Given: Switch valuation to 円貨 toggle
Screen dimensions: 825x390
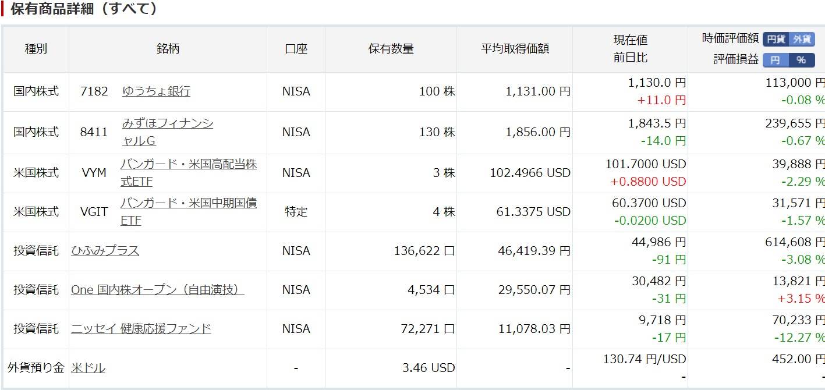Looking at the screenshot, I should pyautogui.click(x=776, y=39).
